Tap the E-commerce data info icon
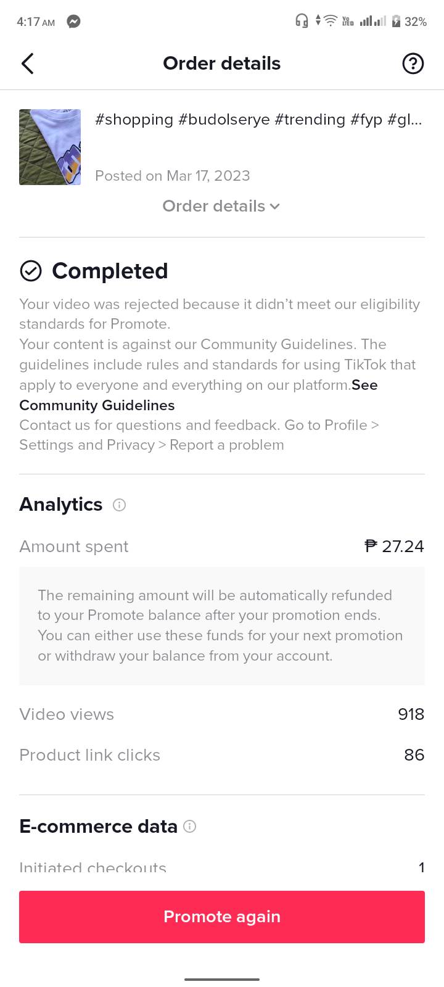 (x=190, y=827)
